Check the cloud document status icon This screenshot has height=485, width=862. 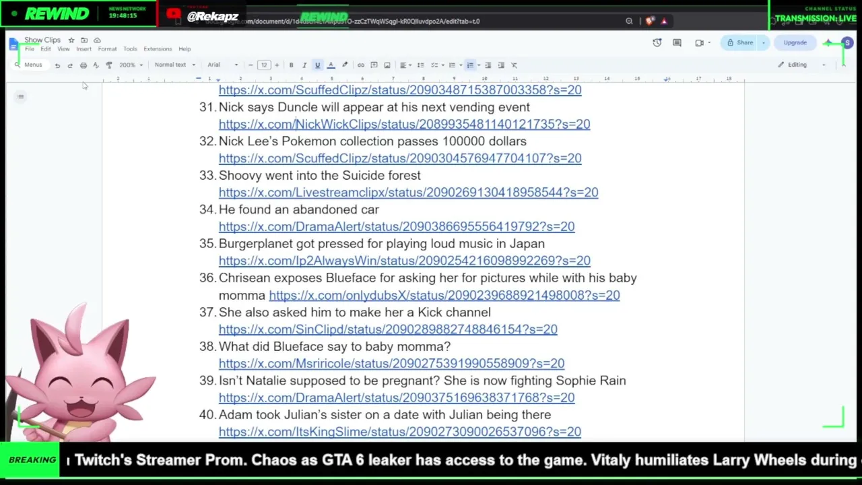point(97,40)
